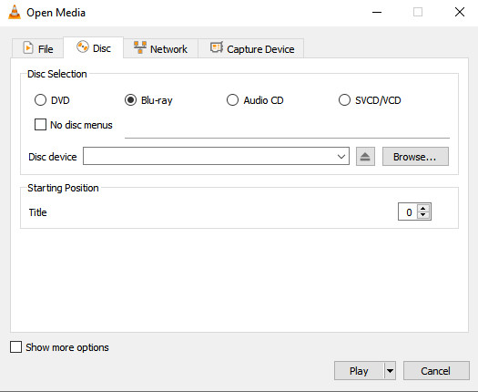Toggle Show more options checkbox
The width and height of the screenshot is (478, 392).
(x=15, y=346)
